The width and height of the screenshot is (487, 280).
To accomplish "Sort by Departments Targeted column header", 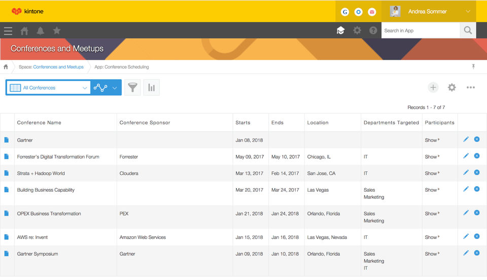I will (391, 123).
